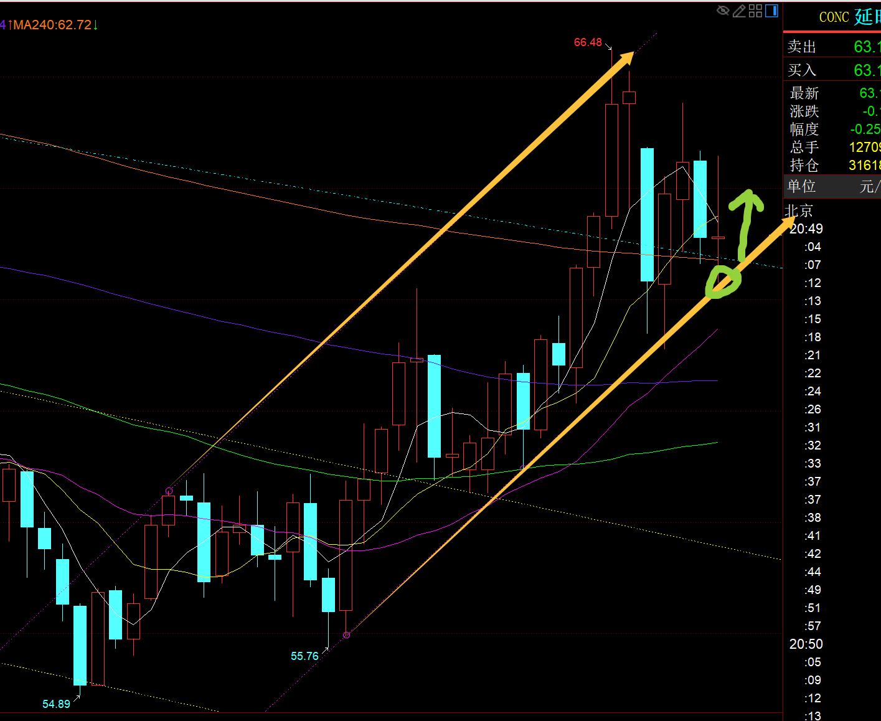Click the 最新 latest price label
881x721 pixels.
point(804,93)
